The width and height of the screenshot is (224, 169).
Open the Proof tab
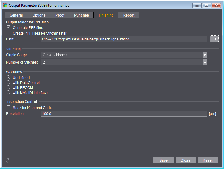tap(60, 15)
